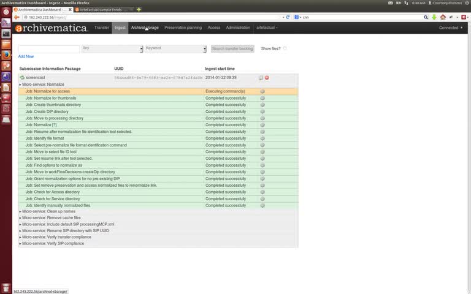The image size is (471, 294).
Task: Open gear icon for Move to workFlowDecisions-createDip job
Action: (x=262, y=172)
